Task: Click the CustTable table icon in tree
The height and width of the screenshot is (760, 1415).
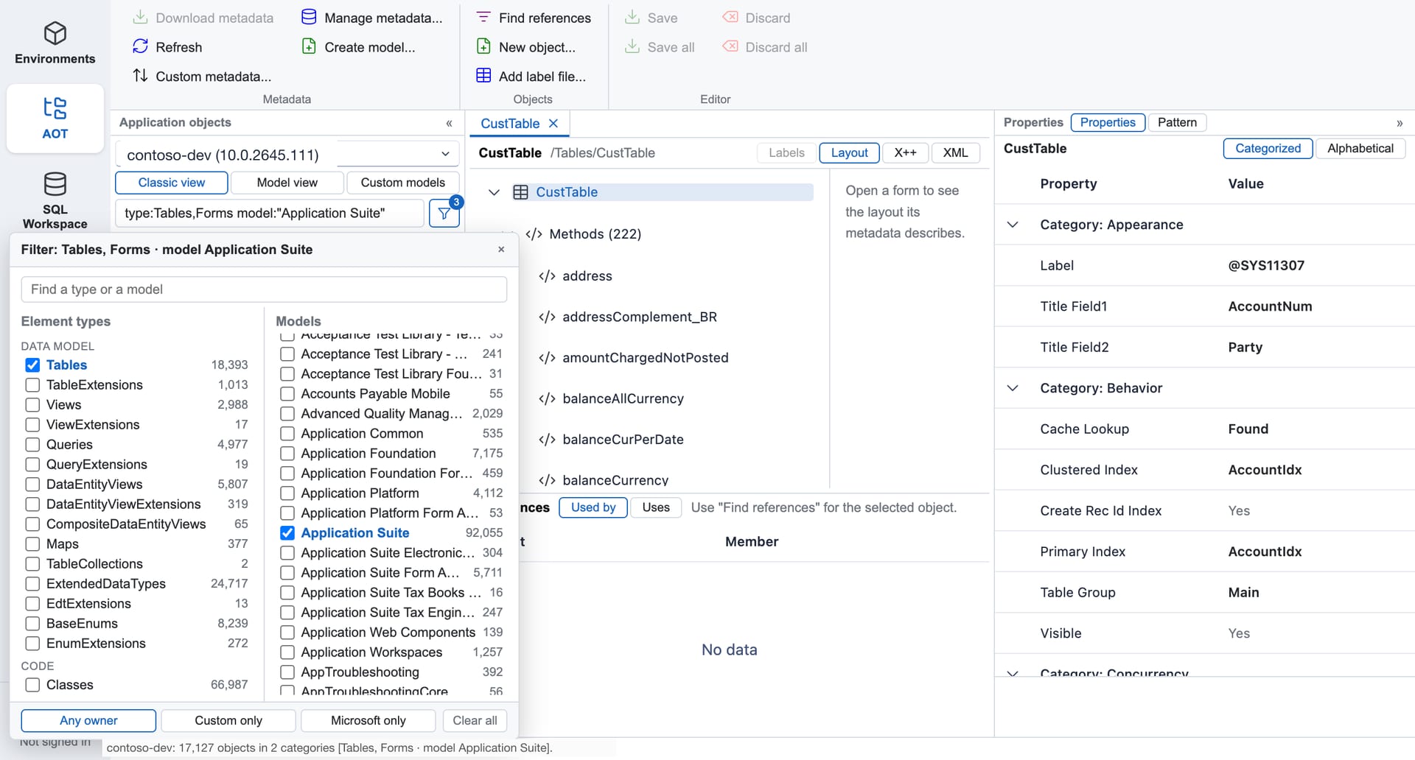Action: coord(520,192)
